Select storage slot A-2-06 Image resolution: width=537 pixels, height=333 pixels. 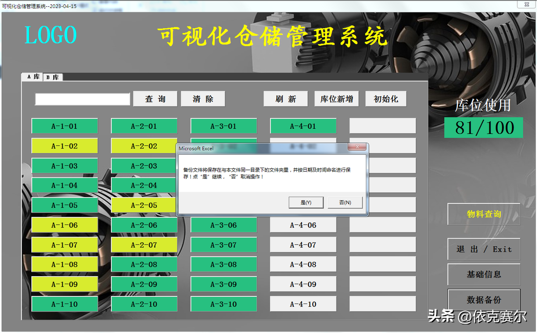click(144, 225)
